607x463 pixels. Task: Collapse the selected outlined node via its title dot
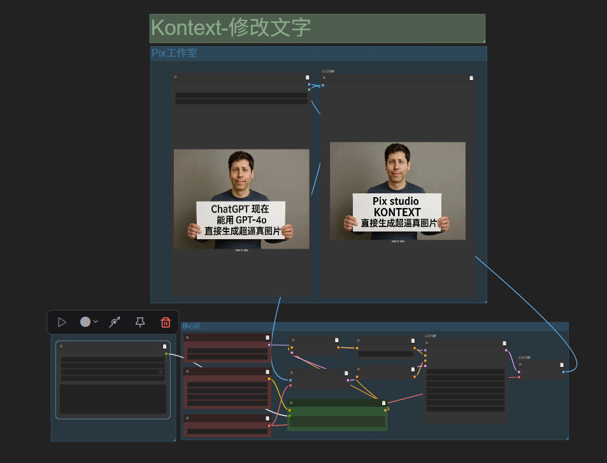tap(61, 346)
